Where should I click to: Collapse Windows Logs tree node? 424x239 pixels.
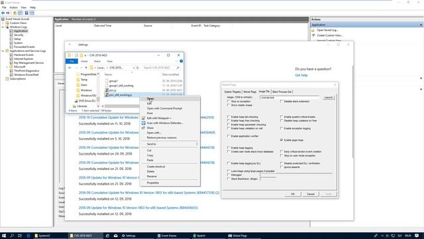[x=3, y=27]
